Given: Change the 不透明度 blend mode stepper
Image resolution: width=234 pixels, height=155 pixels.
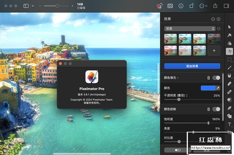Looking at the screenshot, I should click(187, 95).
